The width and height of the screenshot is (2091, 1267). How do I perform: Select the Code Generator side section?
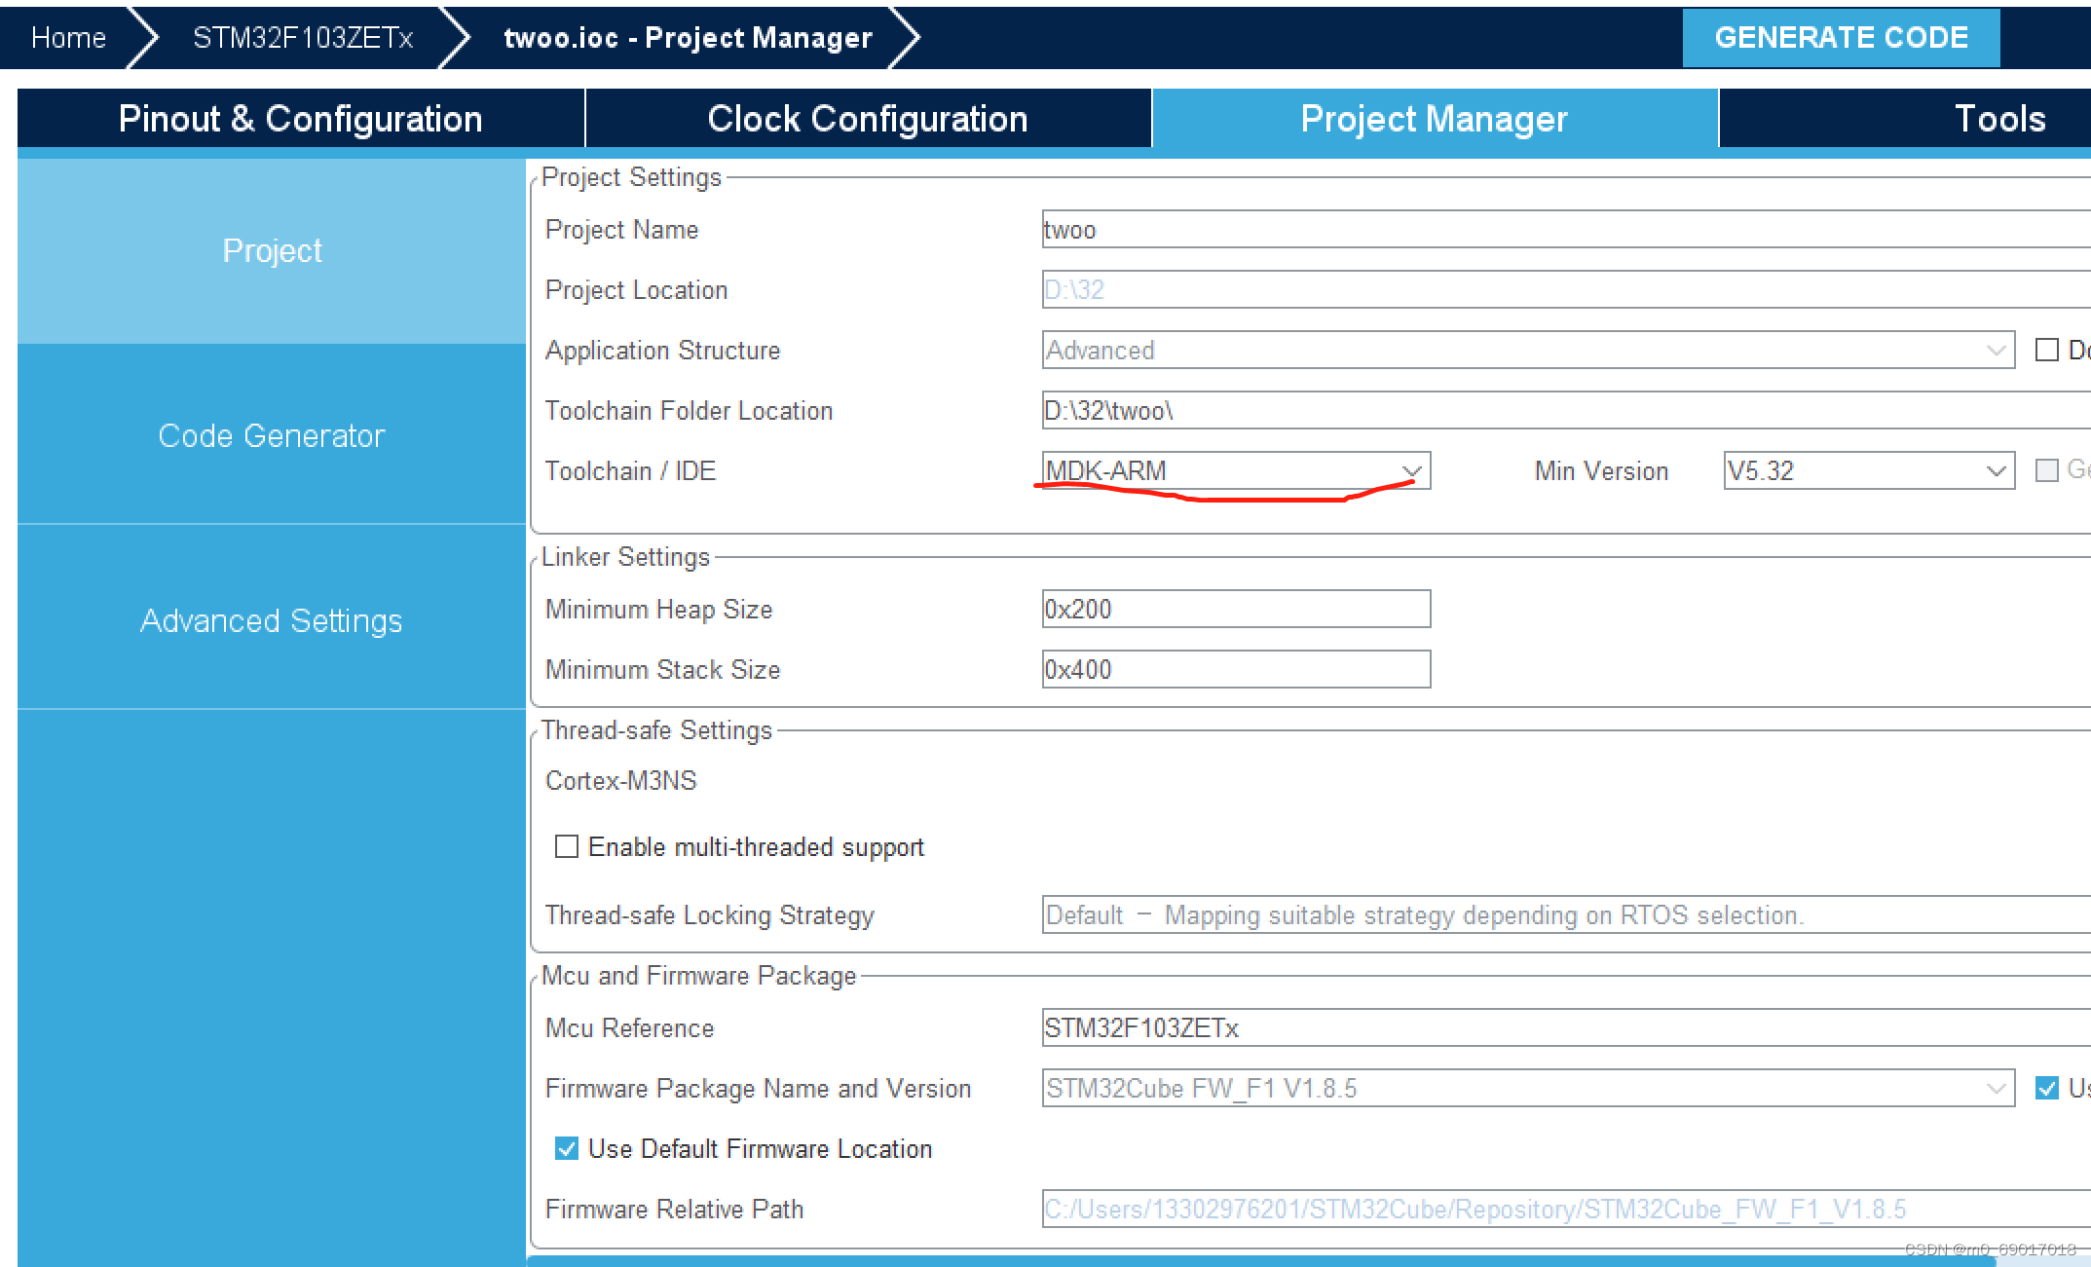point(272,435)
